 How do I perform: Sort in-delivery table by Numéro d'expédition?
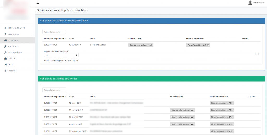(x=55, y=39)
